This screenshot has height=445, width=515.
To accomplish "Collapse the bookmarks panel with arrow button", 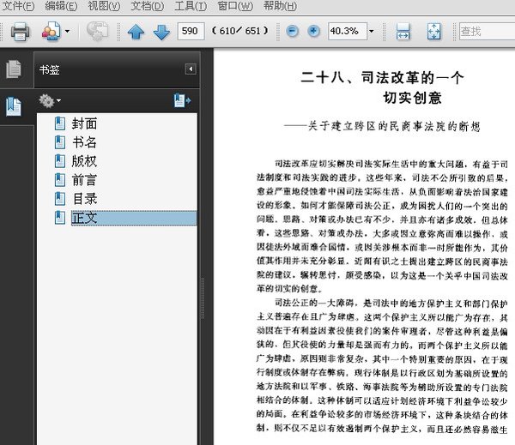I will tap(191, 69).
